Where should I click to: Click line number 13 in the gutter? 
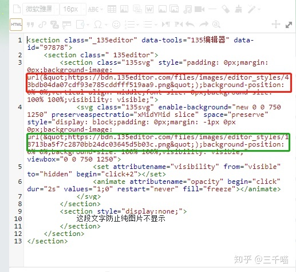pos(18,241)
